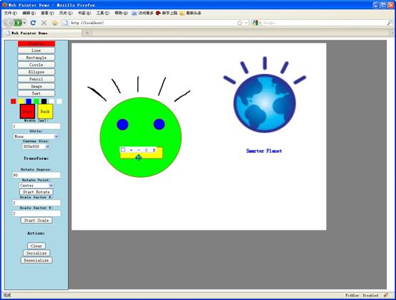This screenshot has height=300, width=396.
Task: Pick the blue palette swatch
Action: point(28,101)
